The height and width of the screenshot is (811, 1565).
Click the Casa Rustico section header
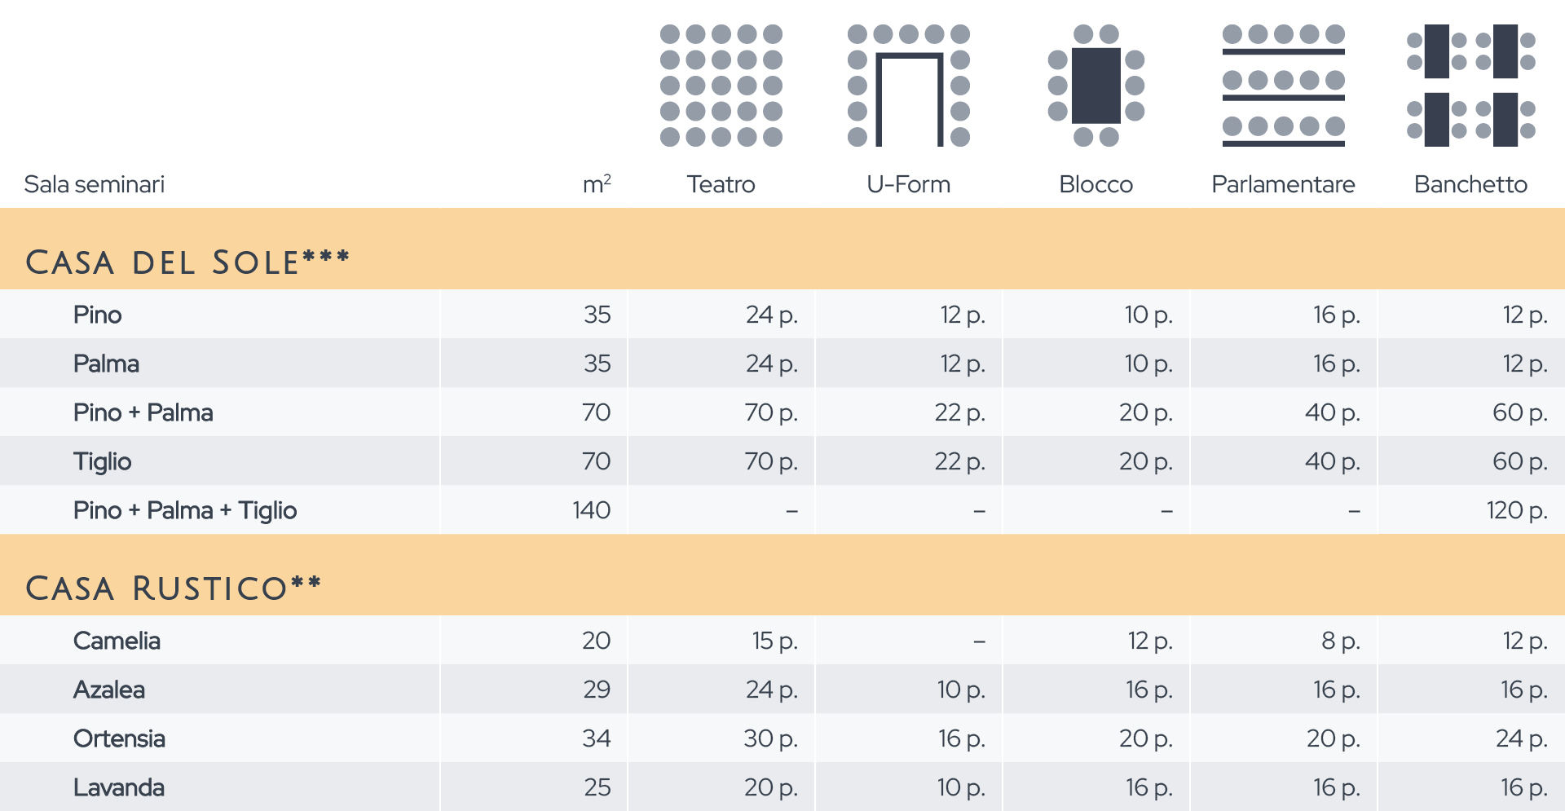[x=174, y=588]
